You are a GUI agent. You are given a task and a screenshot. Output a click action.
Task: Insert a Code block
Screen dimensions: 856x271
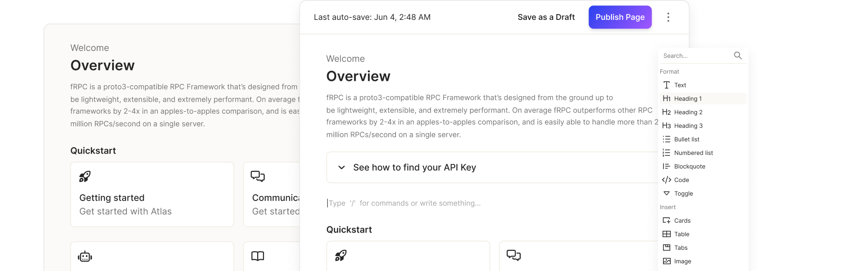[x=703, y=180]
